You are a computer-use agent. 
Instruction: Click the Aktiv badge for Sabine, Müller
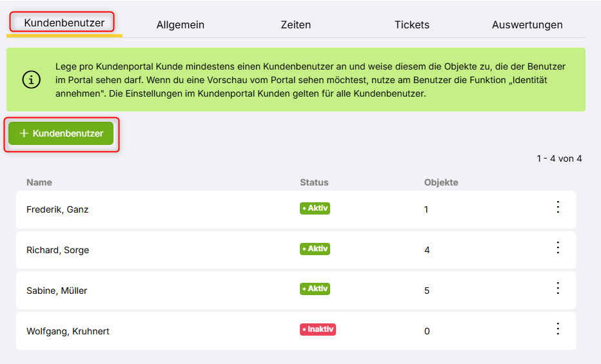[315, 289]
